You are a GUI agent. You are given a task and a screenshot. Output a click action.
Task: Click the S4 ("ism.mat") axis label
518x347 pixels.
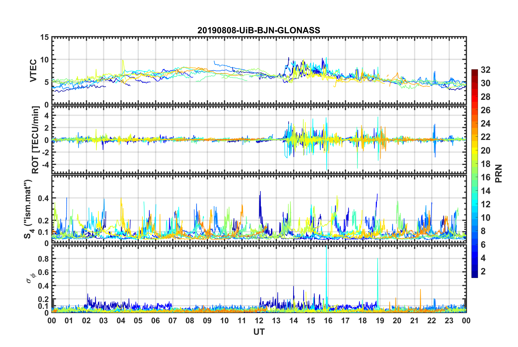coord(28,209)
